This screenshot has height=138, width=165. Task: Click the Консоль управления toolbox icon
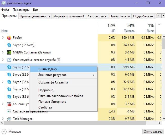tap(9, 104)
